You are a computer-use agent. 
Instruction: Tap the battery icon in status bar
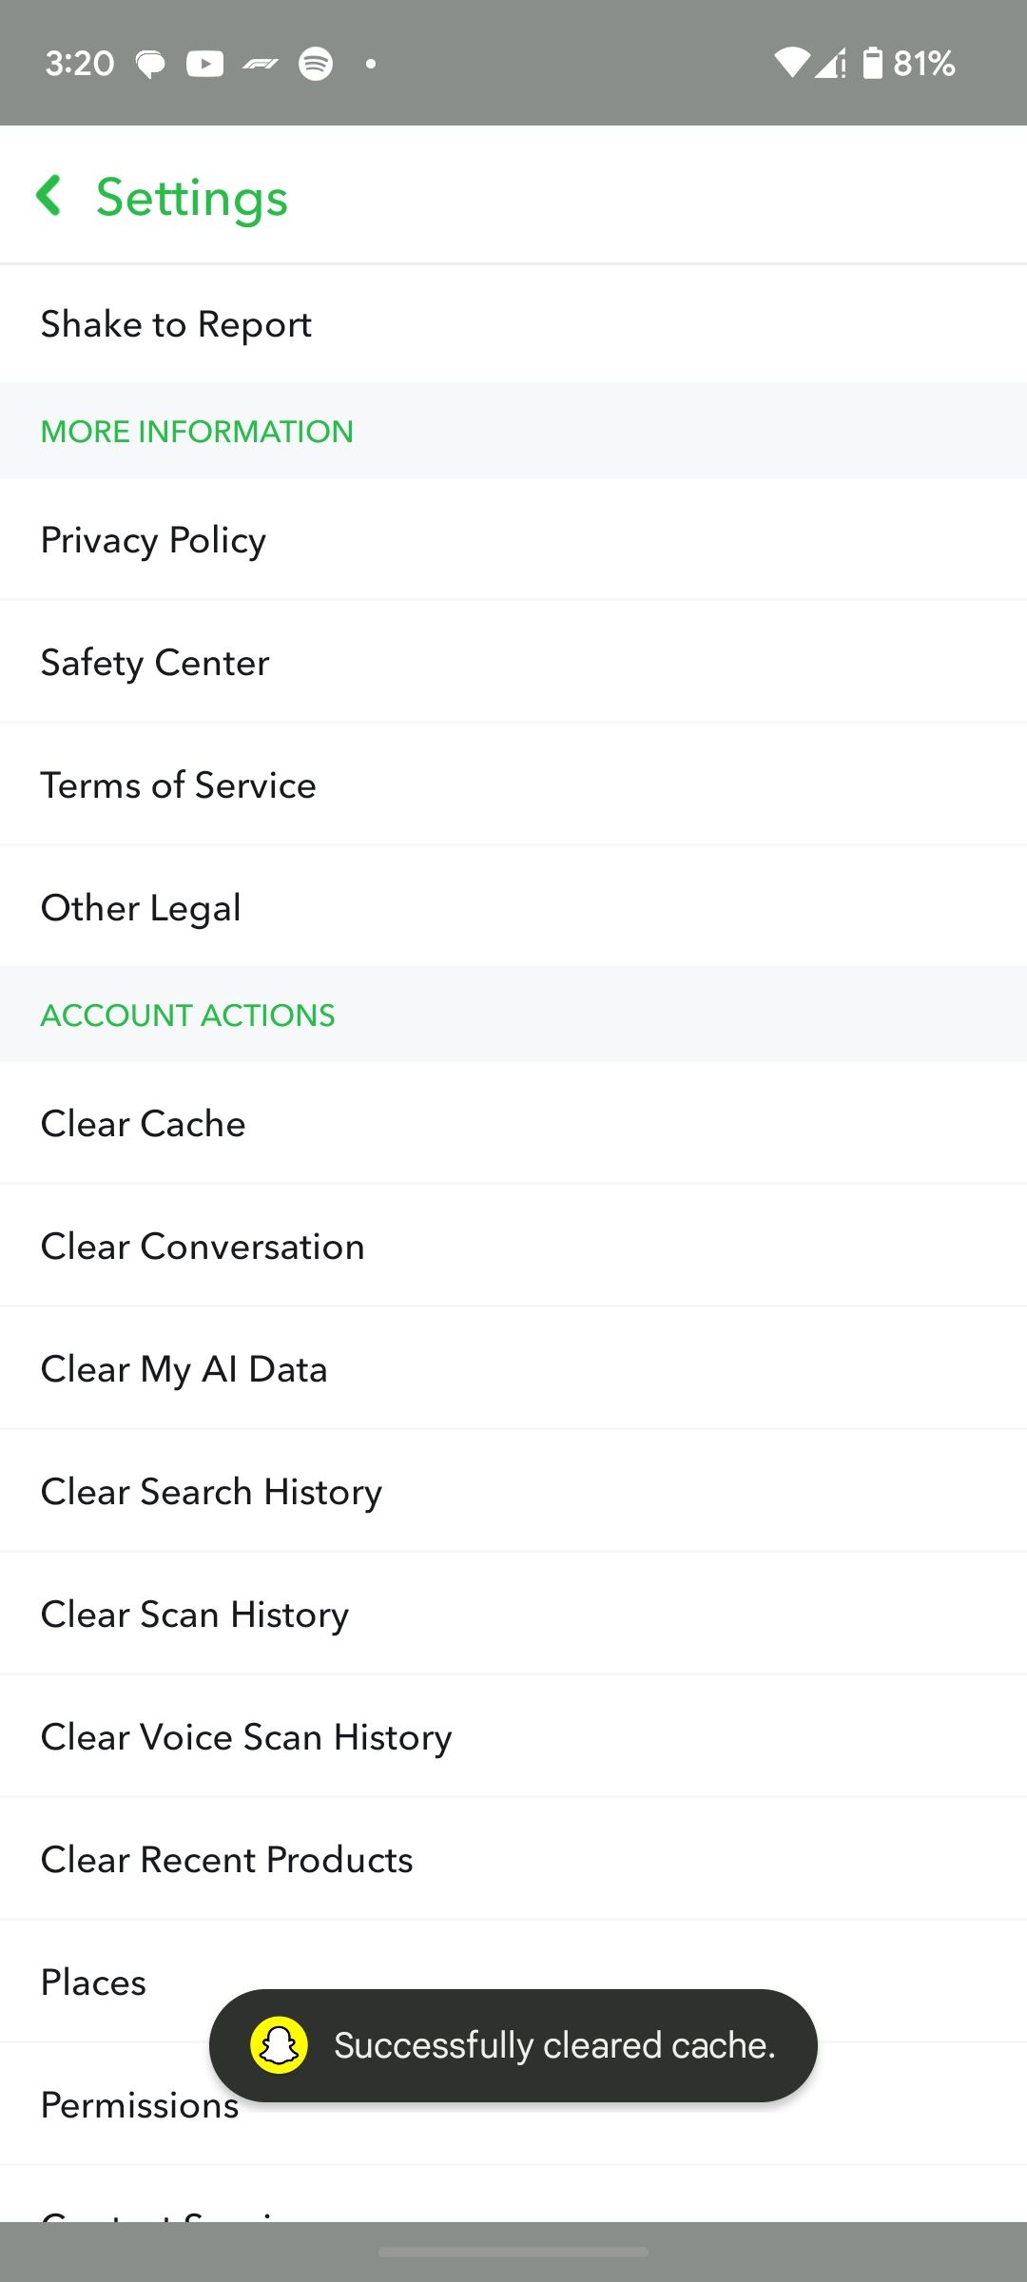pos(872,64)
